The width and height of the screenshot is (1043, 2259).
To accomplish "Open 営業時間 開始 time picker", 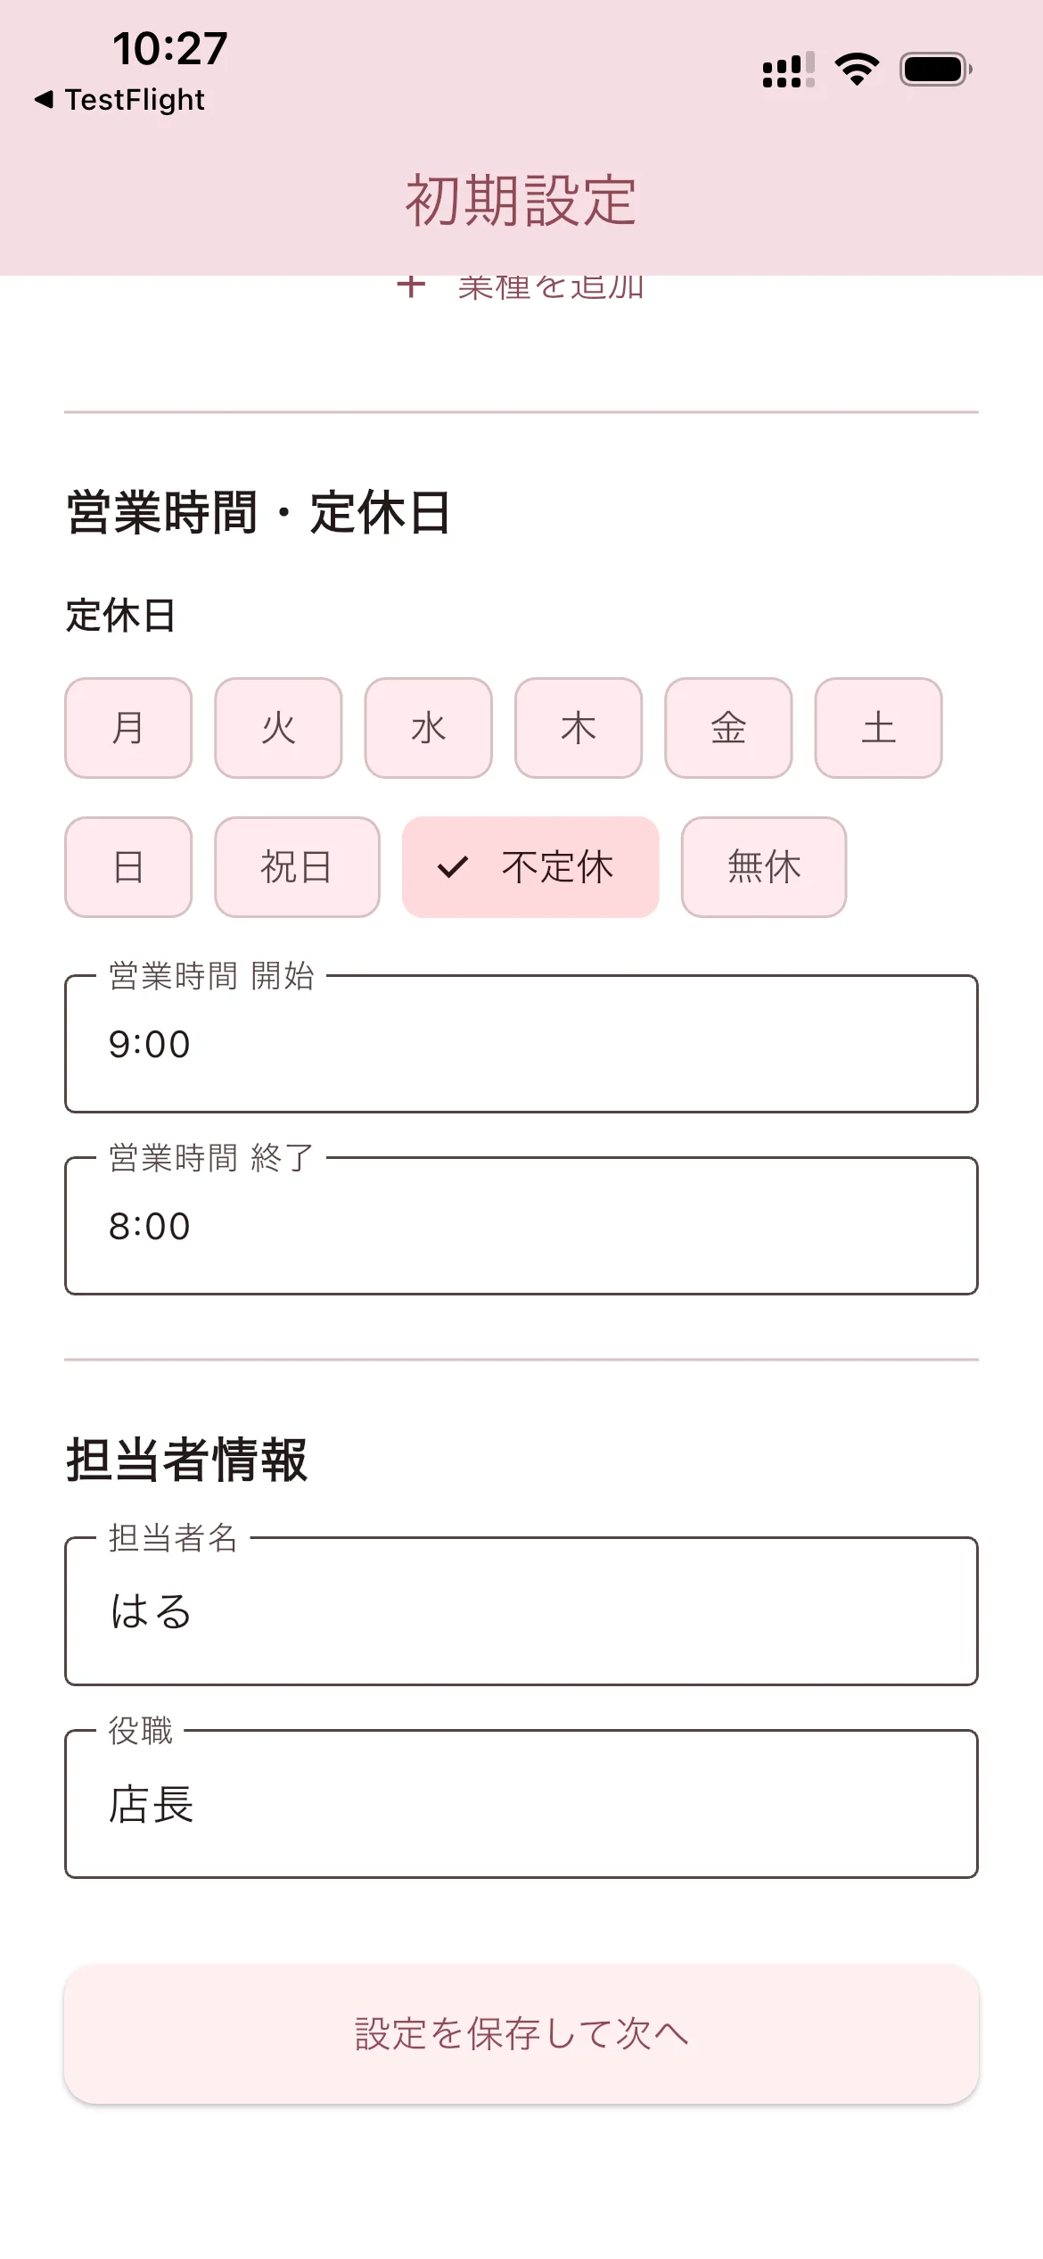I will (521, 1044).
